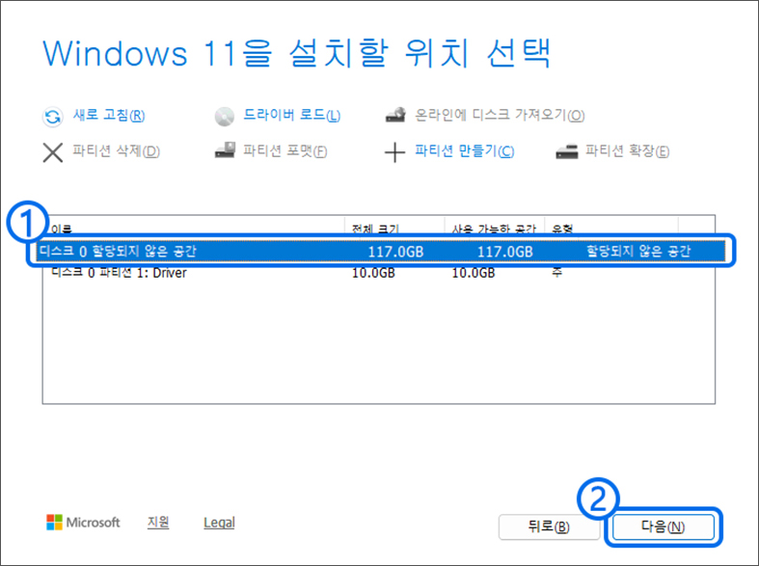Click the 117.0GB total size cell
Screen dimensions: 759x566
coord(395,252)
